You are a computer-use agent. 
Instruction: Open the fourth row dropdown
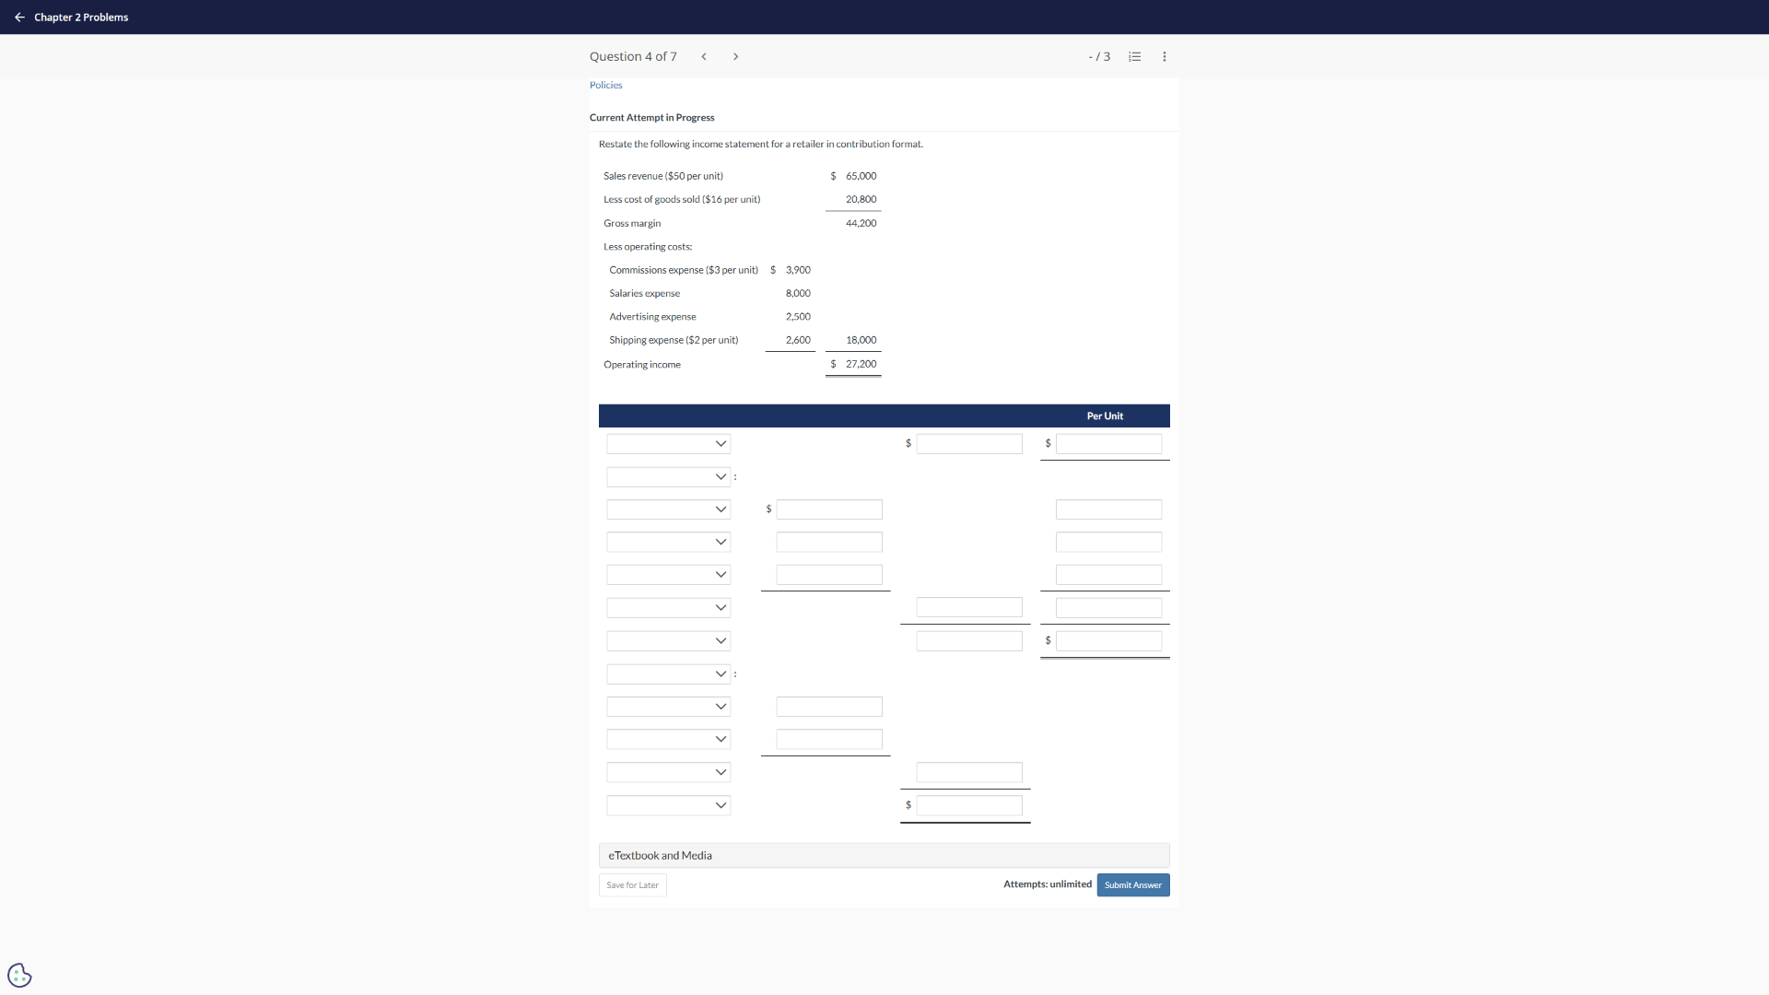pyautogui.click(x=669, y=543)
